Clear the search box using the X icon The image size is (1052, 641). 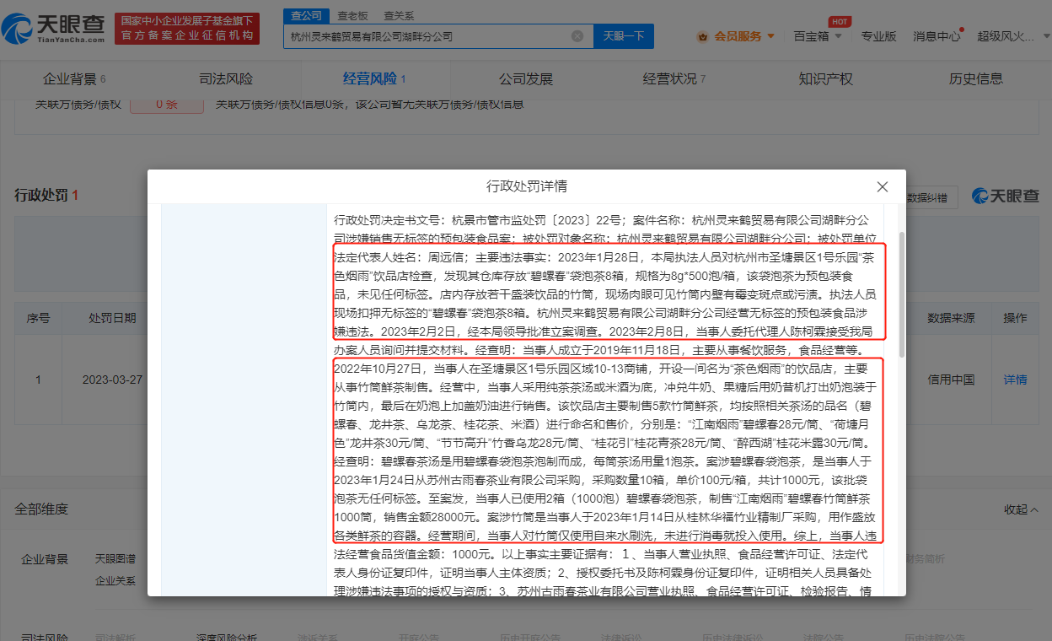(577, 36)
